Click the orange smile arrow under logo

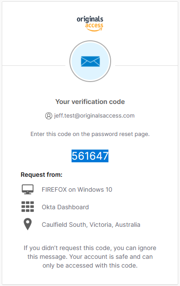point(94,30)
